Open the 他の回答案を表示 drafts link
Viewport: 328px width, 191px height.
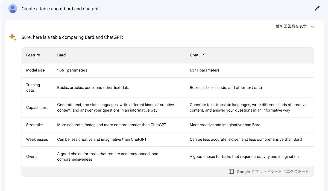pos(291,26)
